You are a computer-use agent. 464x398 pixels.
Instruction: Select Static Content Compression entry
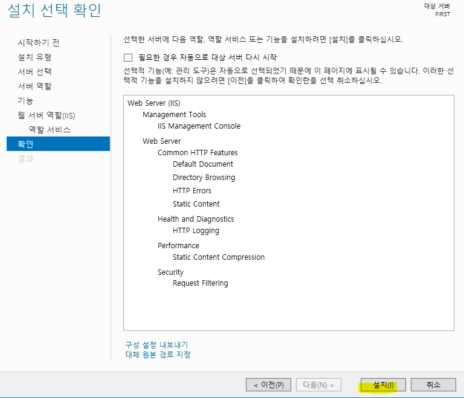[x=219, y=257]
